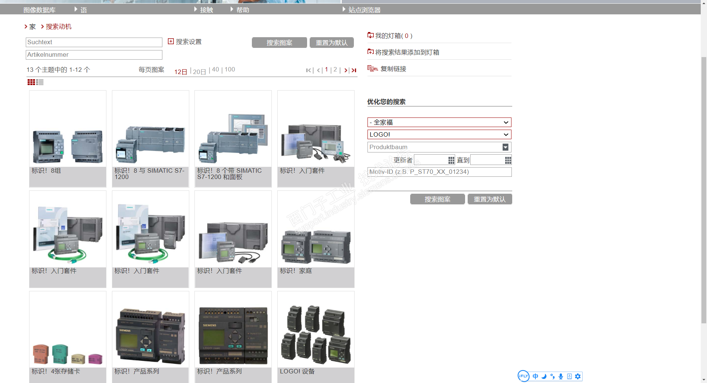Open the 全家福 category dropdown
This screenshot has width=707, height=383.
point(439,122)
